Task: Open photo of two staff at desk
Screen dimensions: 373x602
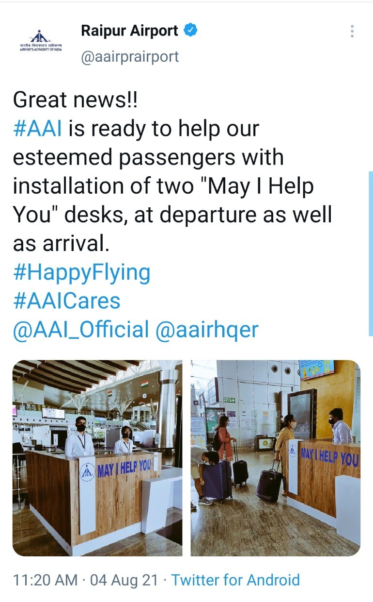Action: point(97,458)
